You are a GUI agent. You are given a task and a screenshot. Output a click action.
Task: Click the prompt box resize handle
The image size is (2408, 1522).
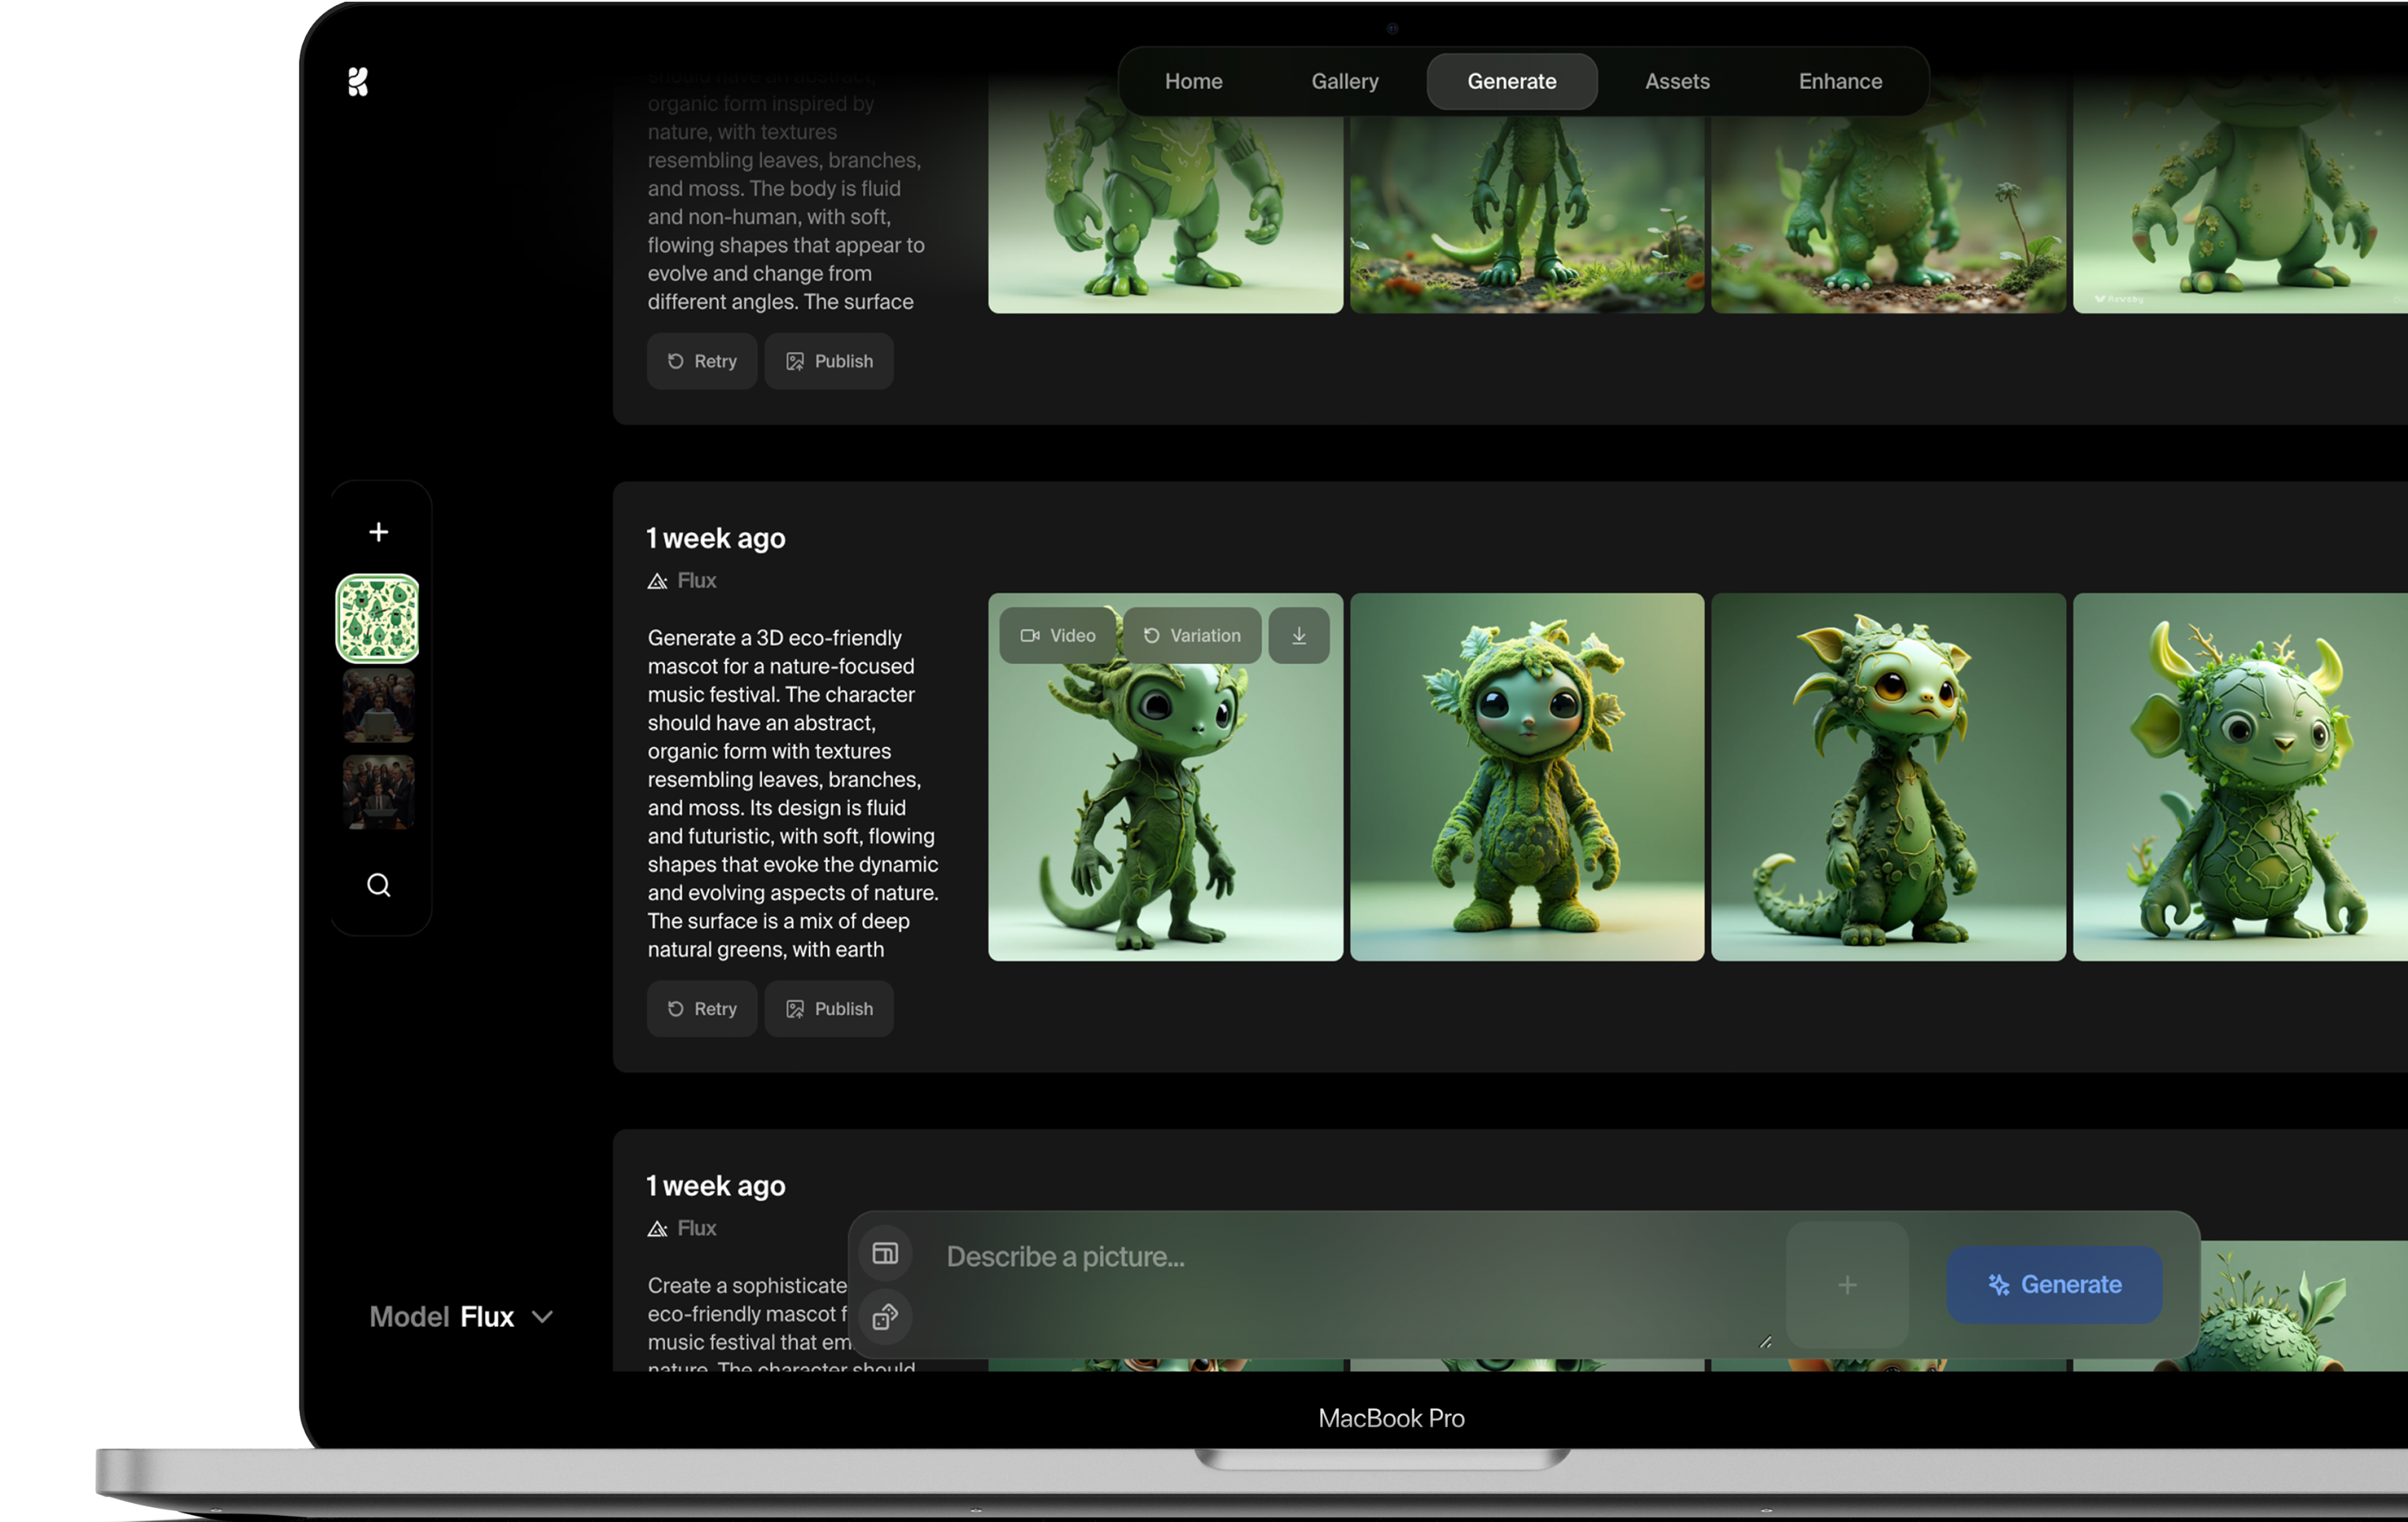click(1766, 1342)
